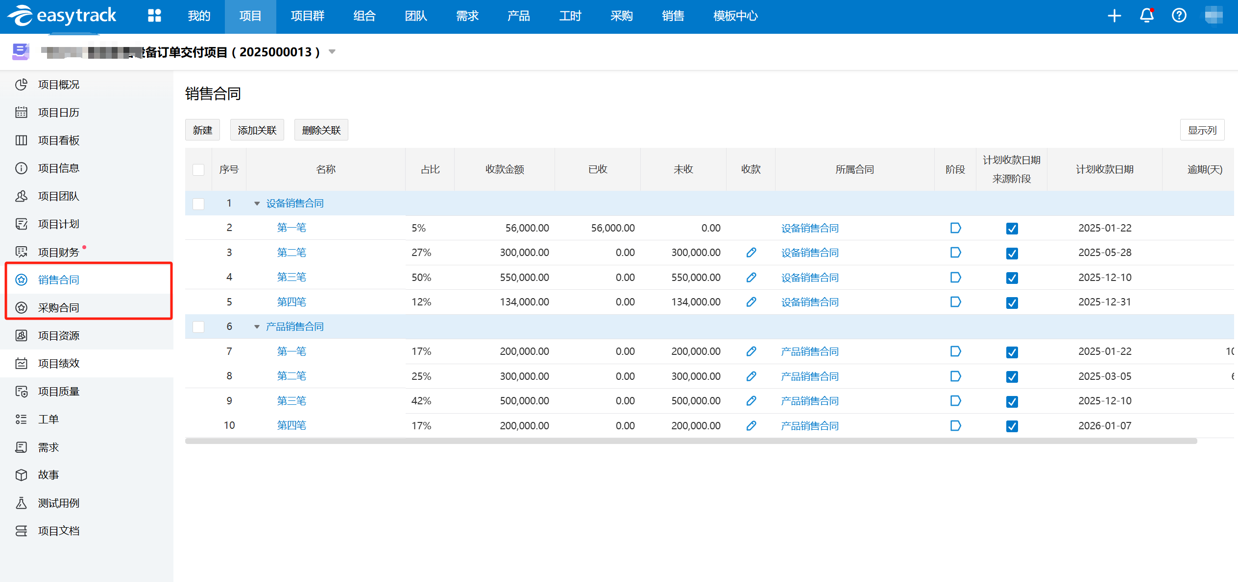1238x582 pixels.
Task: Open the 第三笔 link in row 4
Action: (x=291, y=278)
